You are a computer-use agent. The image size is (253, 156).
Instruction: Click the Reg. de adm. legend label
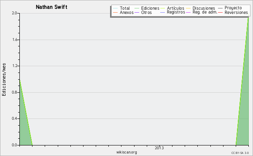pos(205,12)
